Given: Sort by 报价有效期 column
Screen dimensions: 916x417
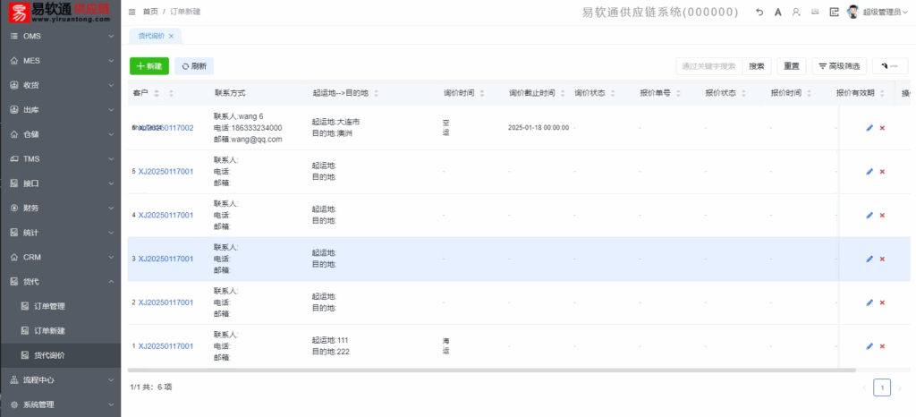Looking at the screenshot, I should (x=882, y=93).
